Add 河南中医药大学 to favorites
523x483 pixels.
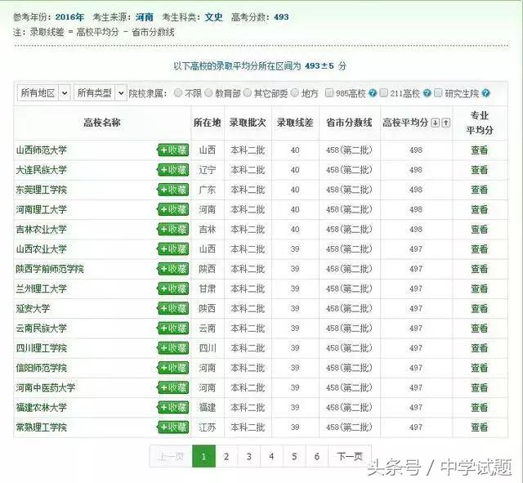(173, 387)
